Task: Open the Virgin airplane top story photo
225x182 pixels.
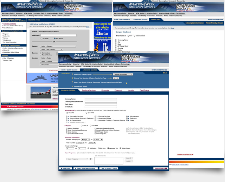Action: click(x=41, y=93)
